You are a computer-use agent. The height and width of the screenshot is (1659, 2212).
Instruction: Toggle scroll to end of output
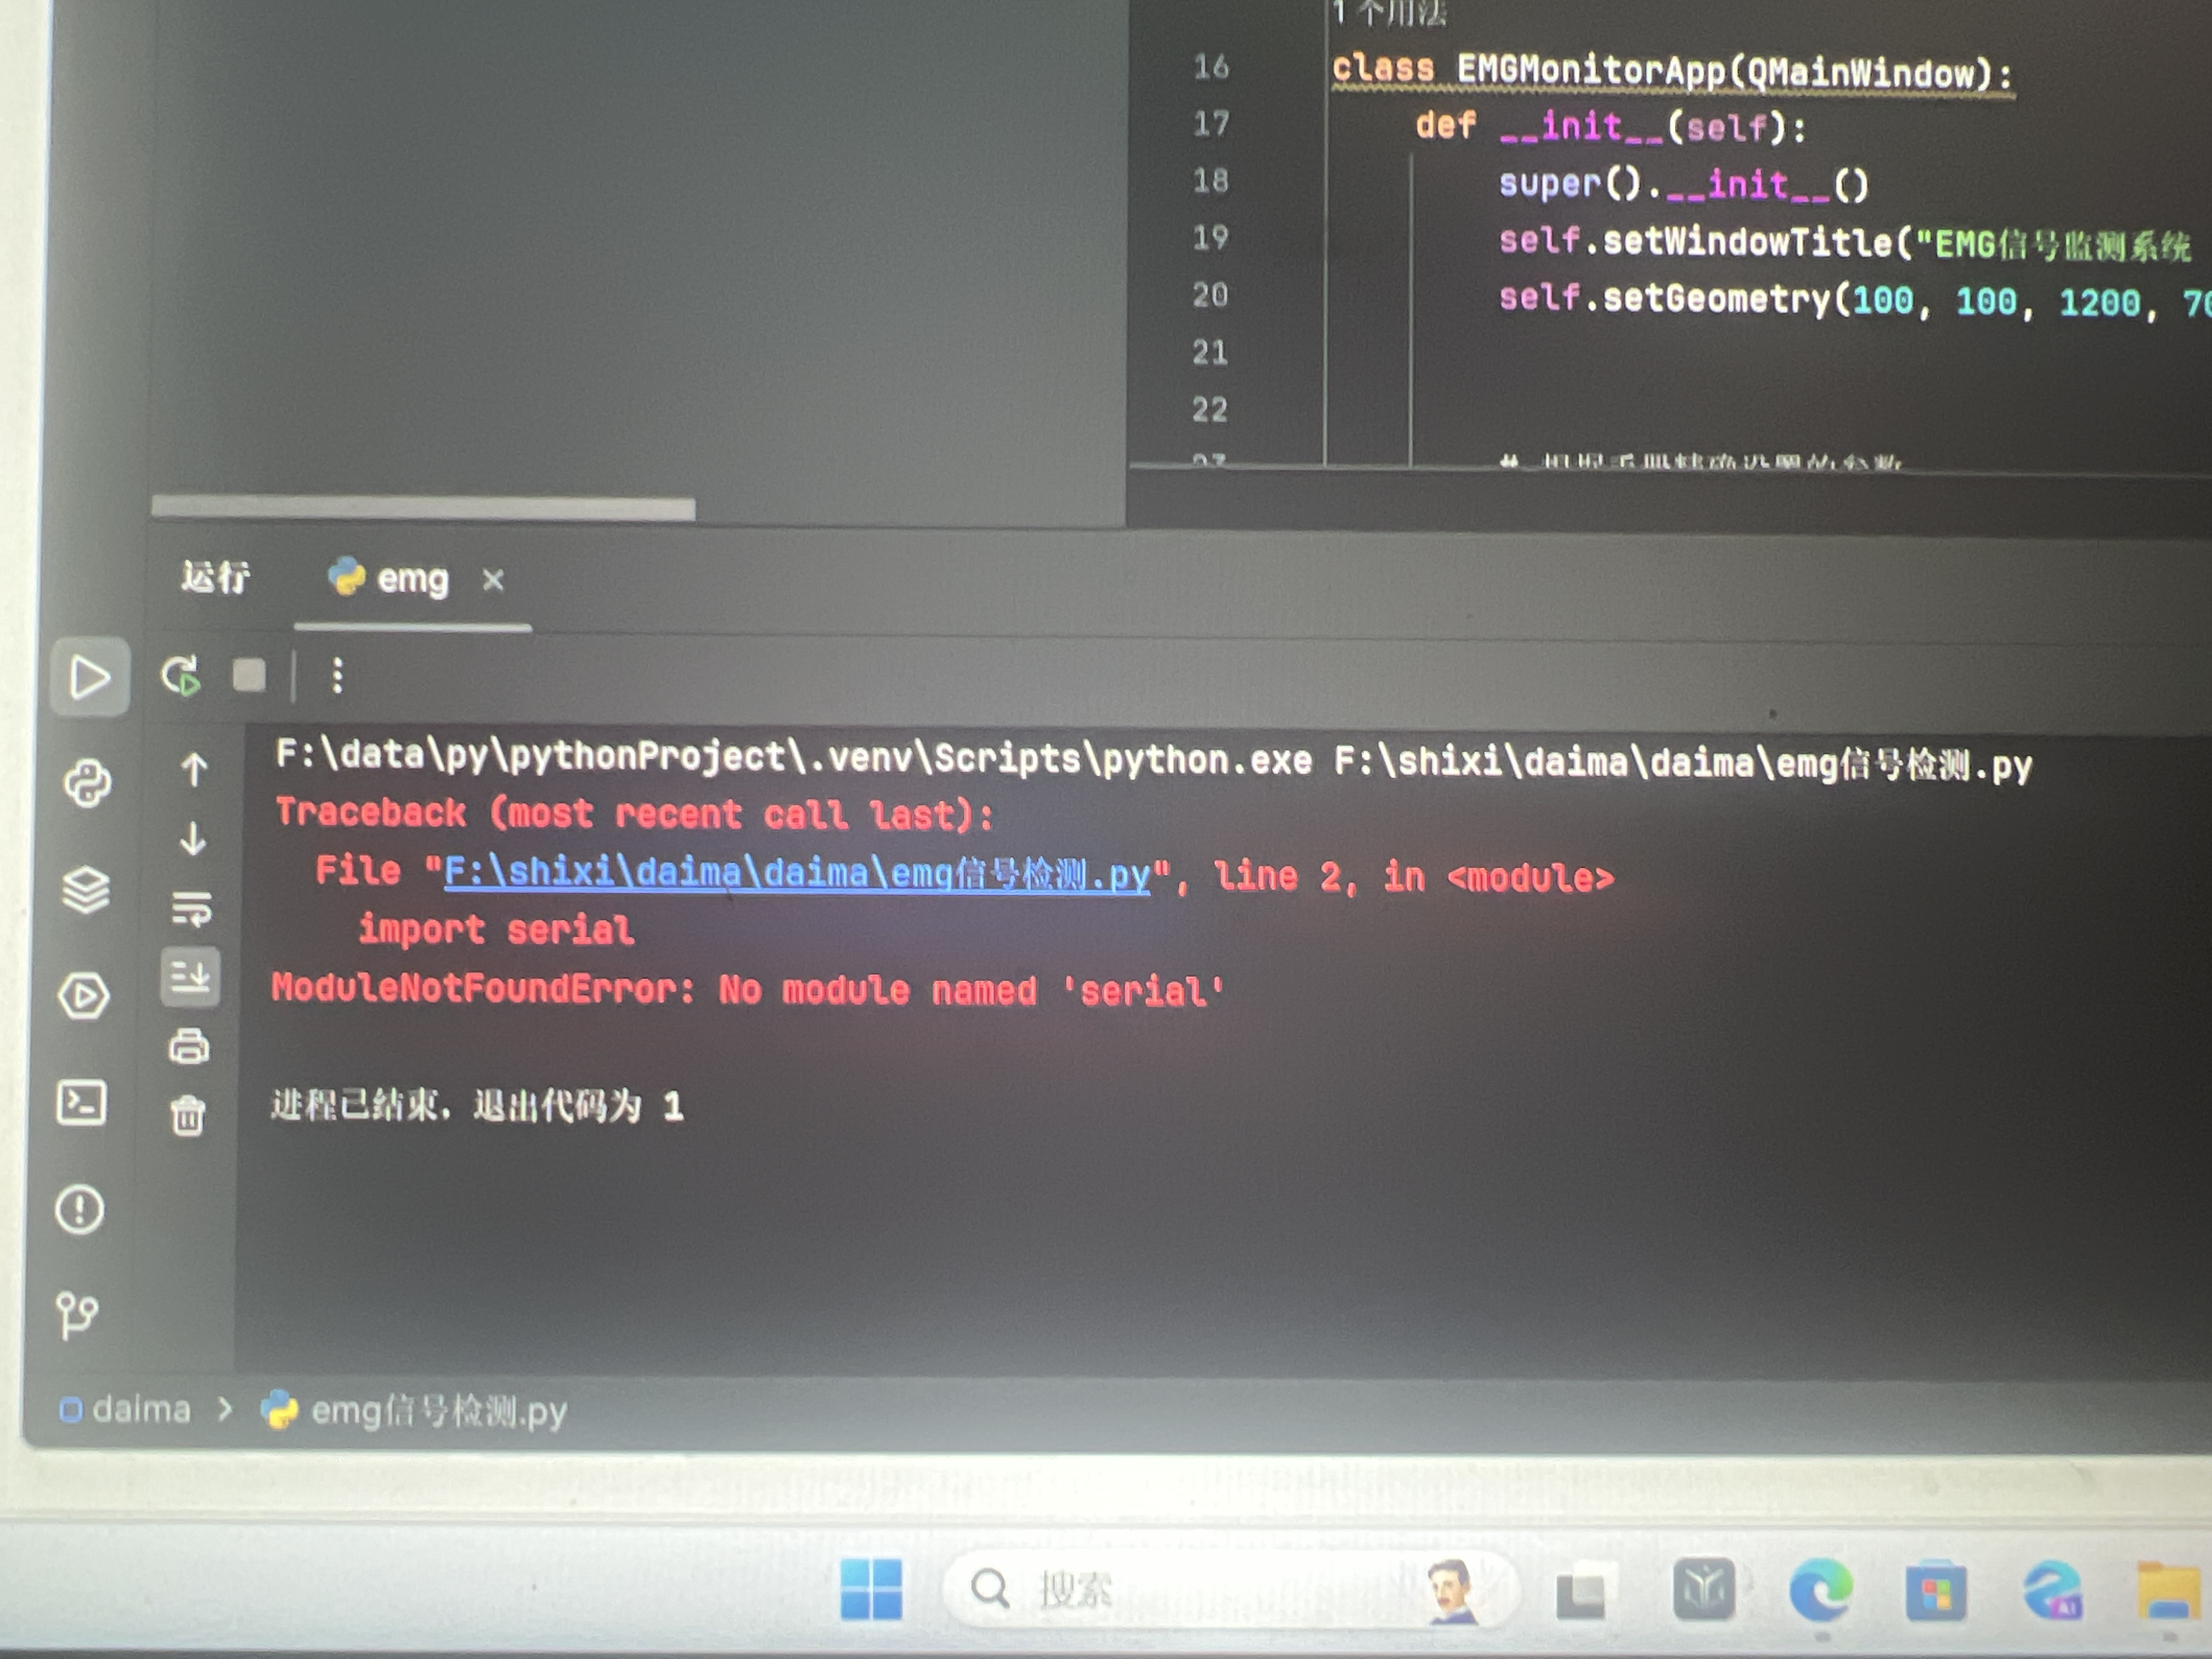pyautogui.click(x=190, y=976)
